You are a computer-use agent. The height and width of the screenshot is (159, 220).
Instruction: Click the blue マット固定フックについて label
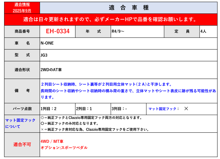21,123
